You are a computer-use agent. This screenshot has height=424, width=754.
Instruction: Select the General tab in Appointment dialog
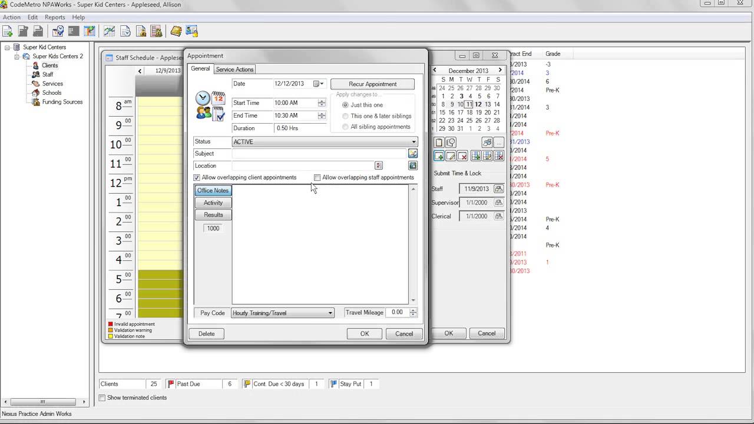pos(200,69)
